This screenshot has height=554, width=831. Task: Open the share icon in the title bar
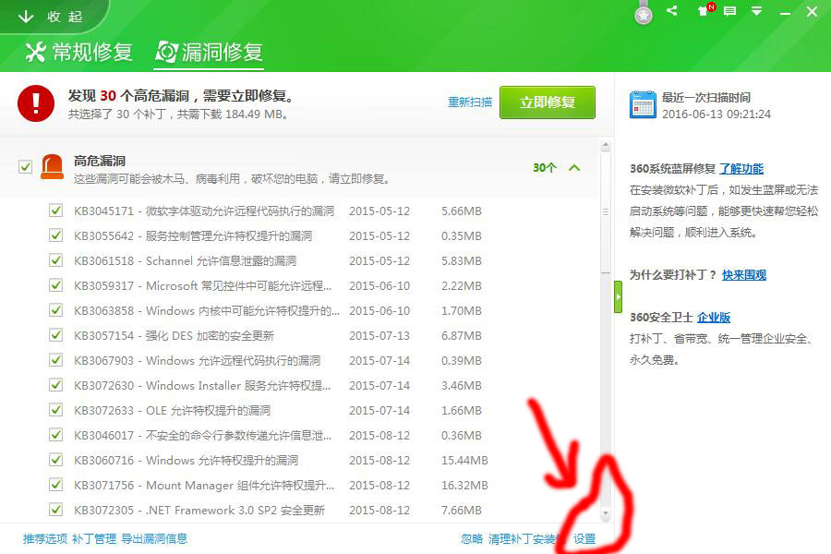point(670,13)
